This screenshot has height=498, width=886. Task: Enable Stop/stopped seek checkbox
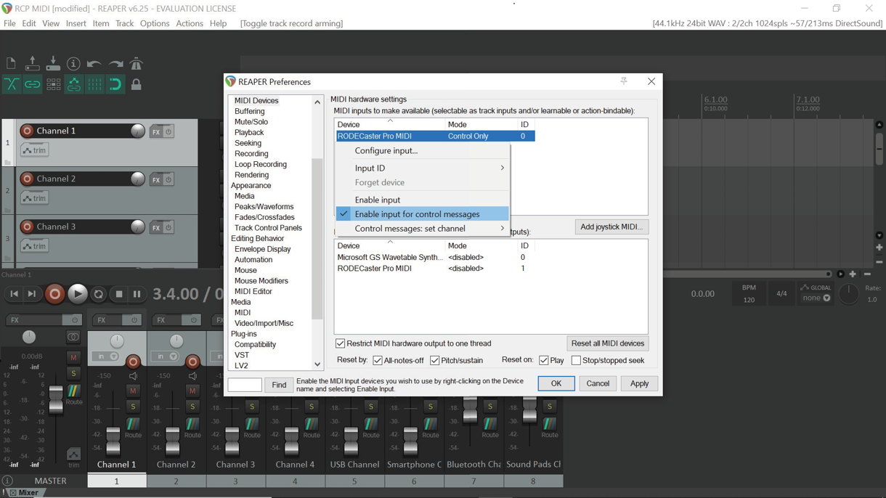coord(576,361)
